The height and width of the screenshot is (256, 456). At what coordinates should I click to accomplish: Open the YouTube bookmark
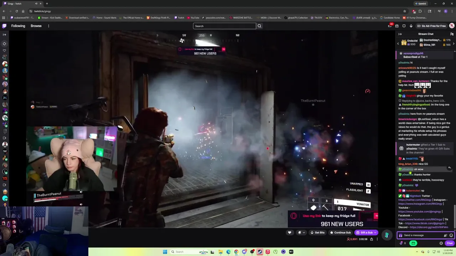point(193,18)
